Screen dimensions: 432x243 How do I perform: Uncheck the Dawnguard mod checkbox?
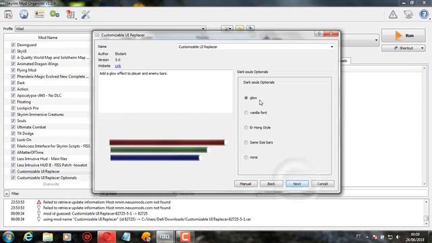click(13, 45)
